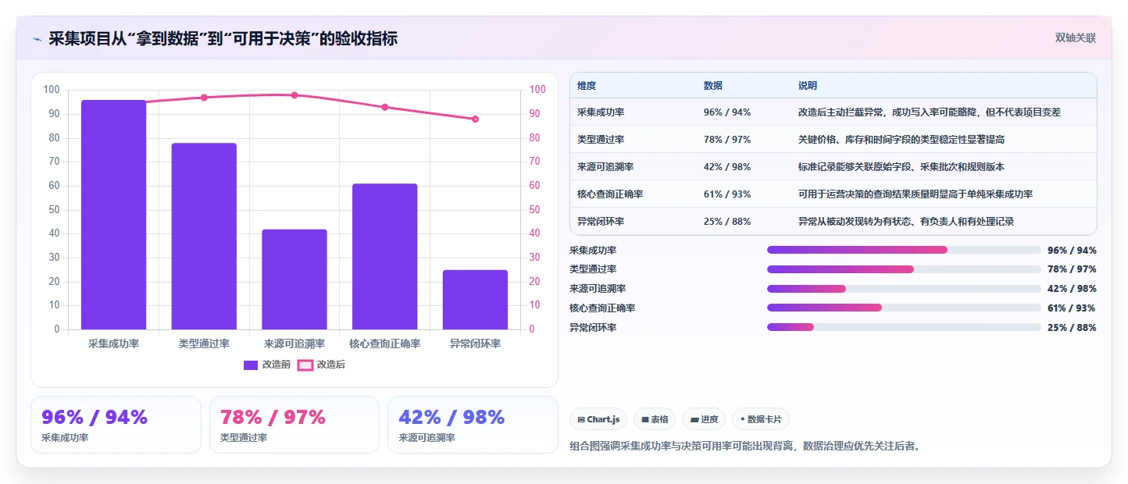Open the 采集成功率 96% / 94% stat card
This screenshot has height=484, width=1128.
pos(116,425)
